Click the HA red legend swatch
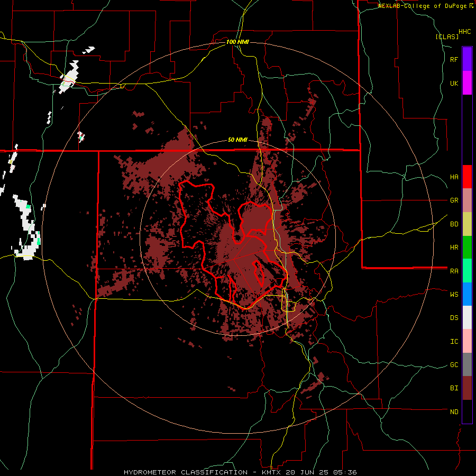This screenshot has height=476, width=476. pos(467,177)
